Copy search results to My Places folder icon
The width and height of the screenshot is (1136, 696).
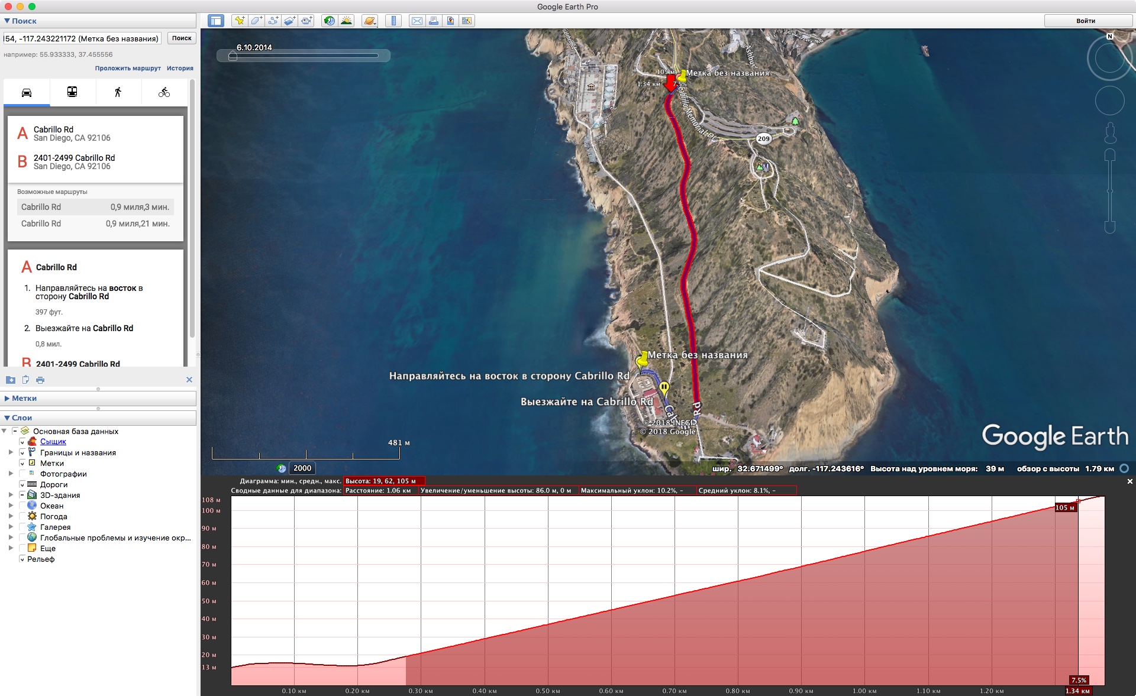11,380
